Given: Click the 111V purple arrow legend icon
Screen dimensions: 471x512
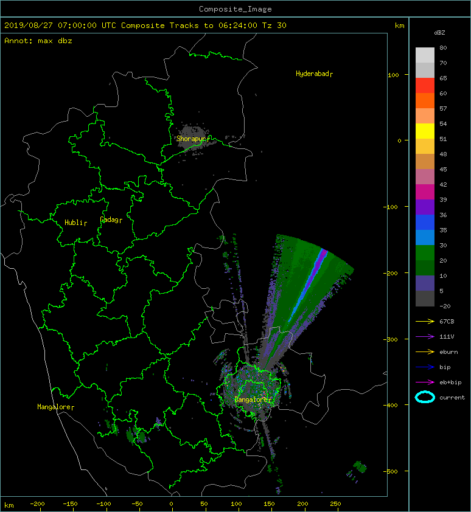Looking at the screenshot, I should tap(425, 337).
